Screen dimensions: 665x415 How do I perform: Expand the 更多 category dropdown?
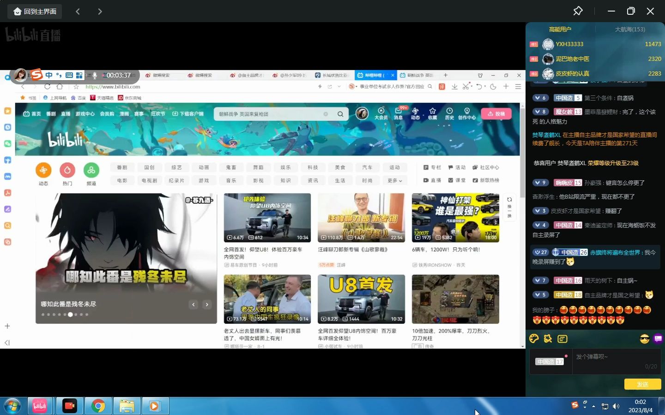(x=394, y=181)
